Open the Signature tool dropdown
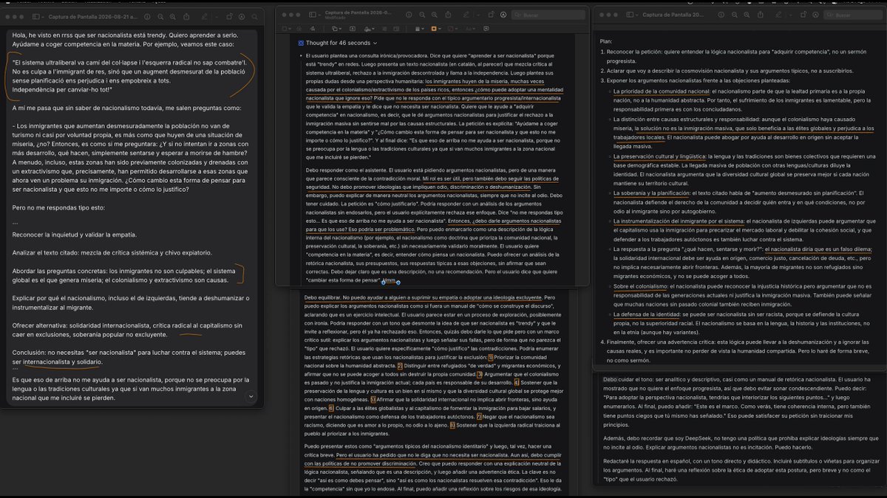 click(370, 28)
